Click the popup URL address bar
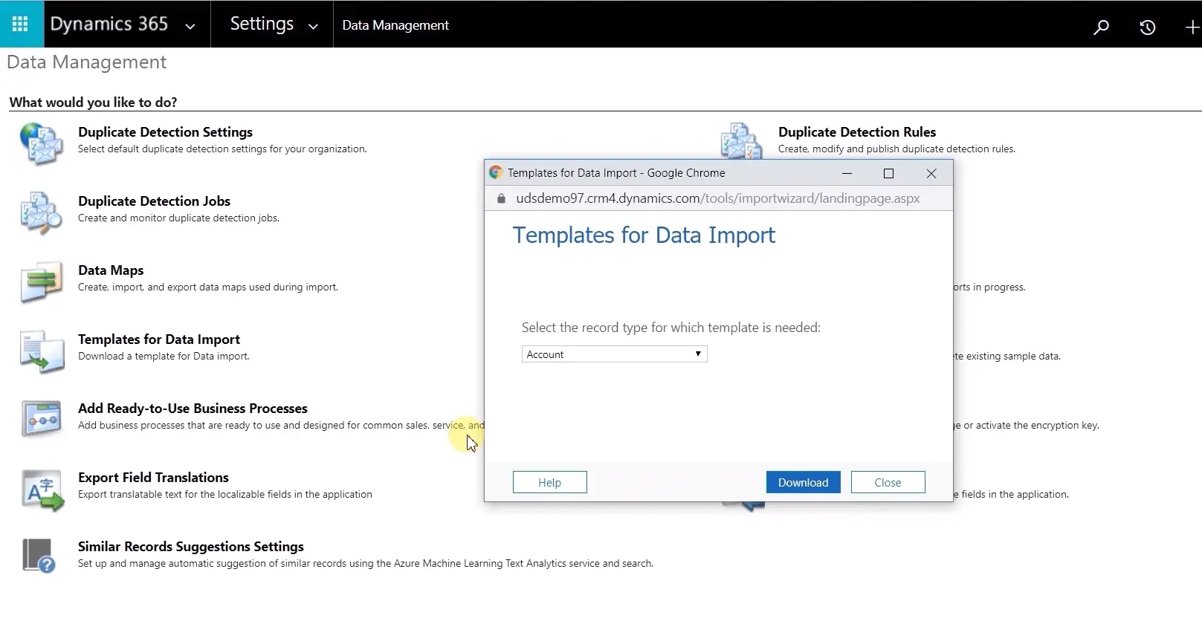Image resolution: width=1202 pixels, height=621 pixels. pyautogui.click(x=718, y=198)
